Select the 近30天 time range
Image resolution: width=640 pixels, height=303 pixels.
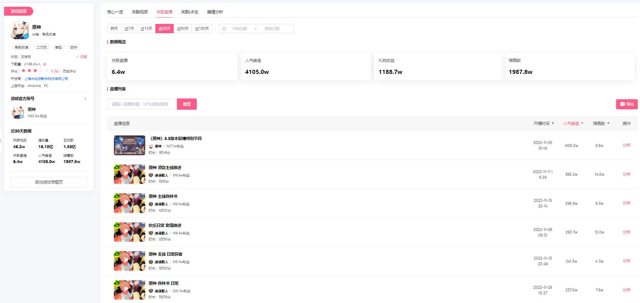pos(164,29)
